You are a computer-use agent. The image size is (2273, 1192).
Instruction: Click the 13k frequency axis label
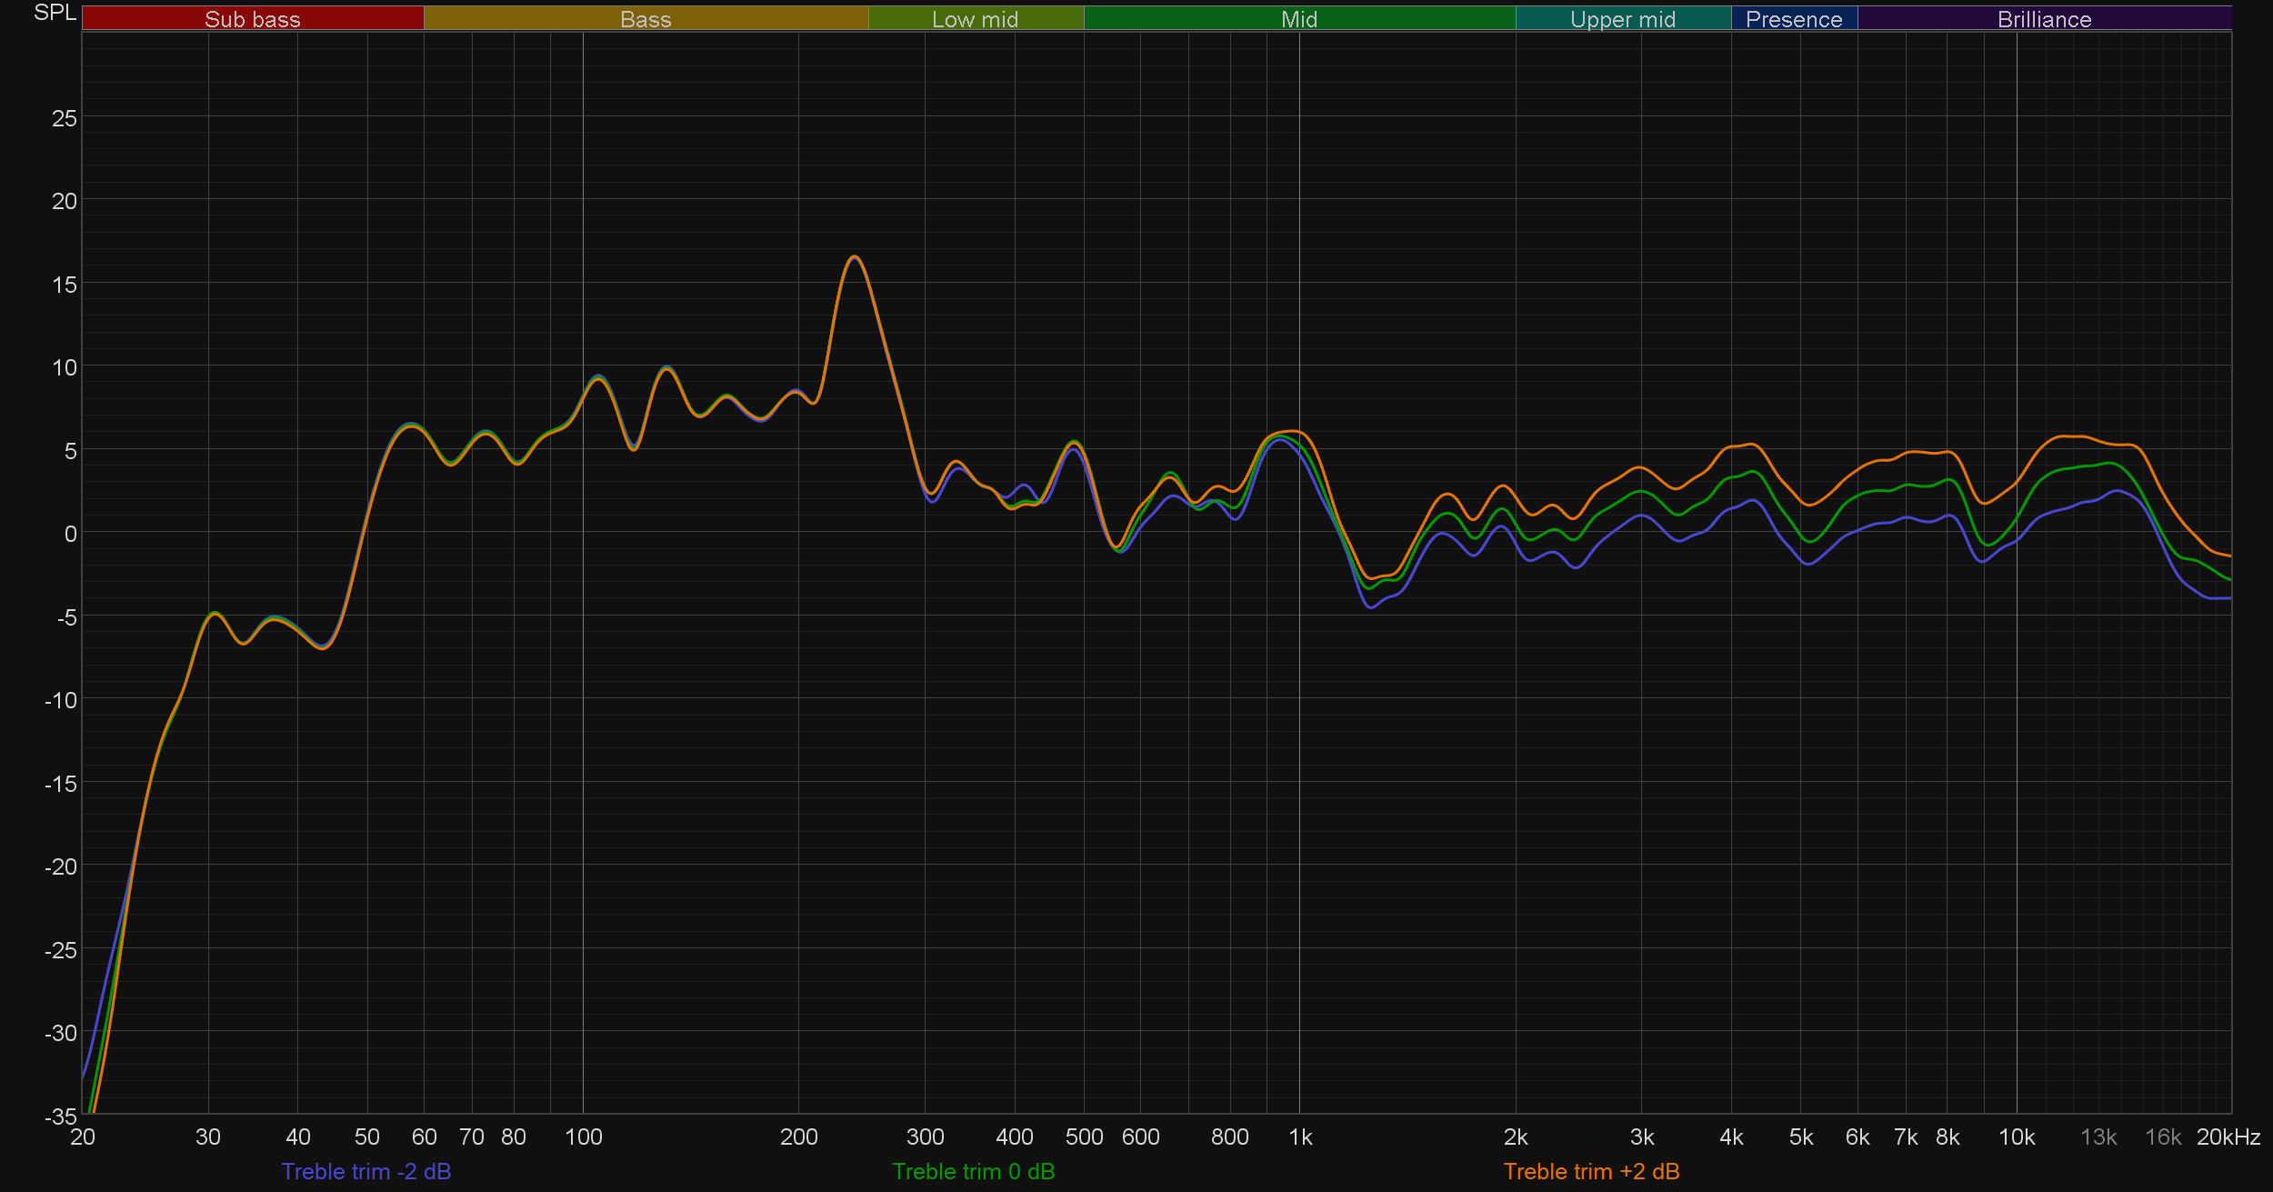pyautogui.click(x=2098, y=1137)
